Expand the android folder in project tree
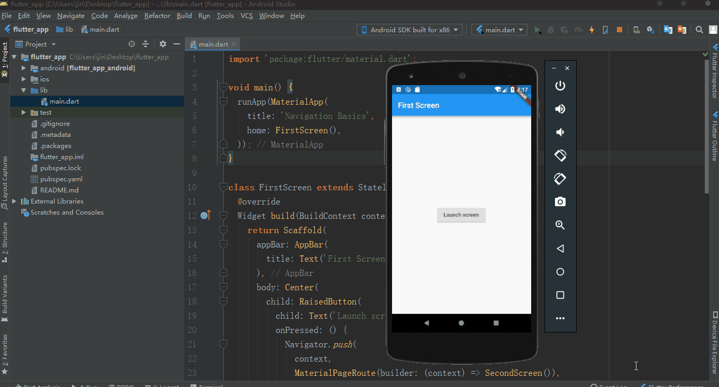 [x=24, y=68]
